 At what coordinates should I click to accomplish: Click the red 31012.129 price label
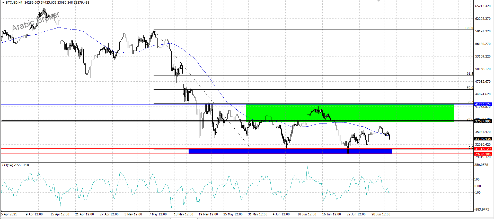483,149
